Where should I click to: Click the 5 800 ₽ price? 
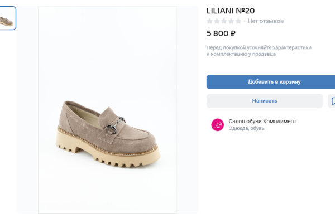(221, 33)
